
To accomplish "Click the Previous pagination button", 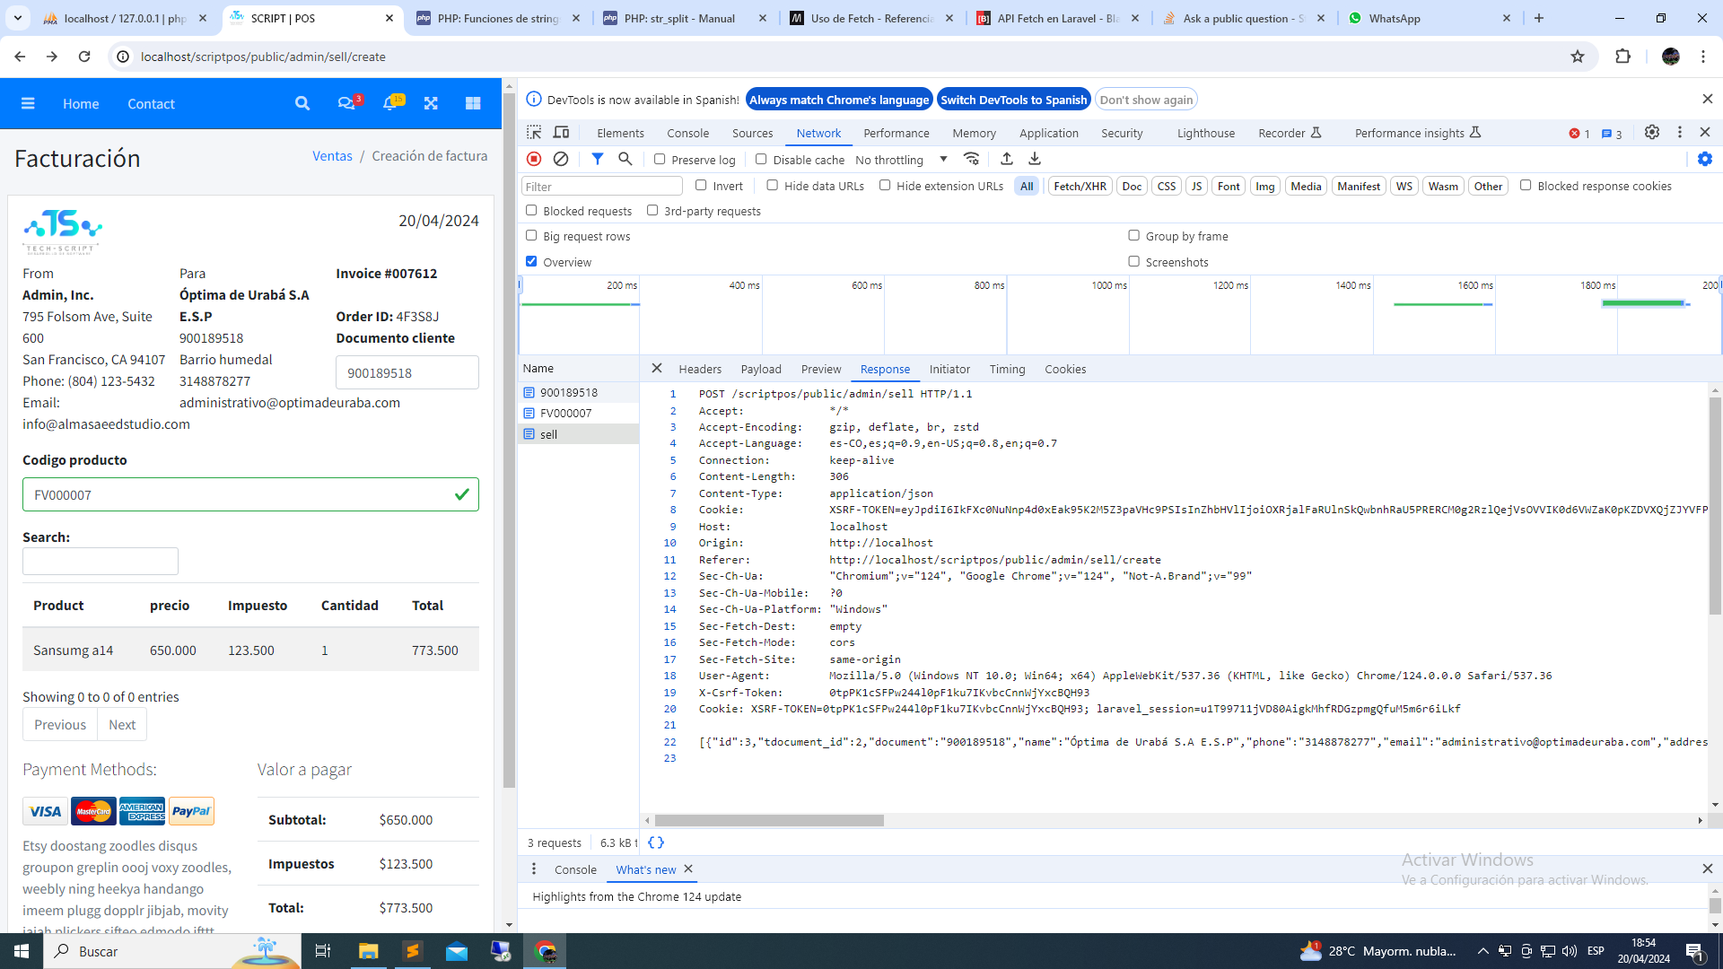I will point(60,725).
